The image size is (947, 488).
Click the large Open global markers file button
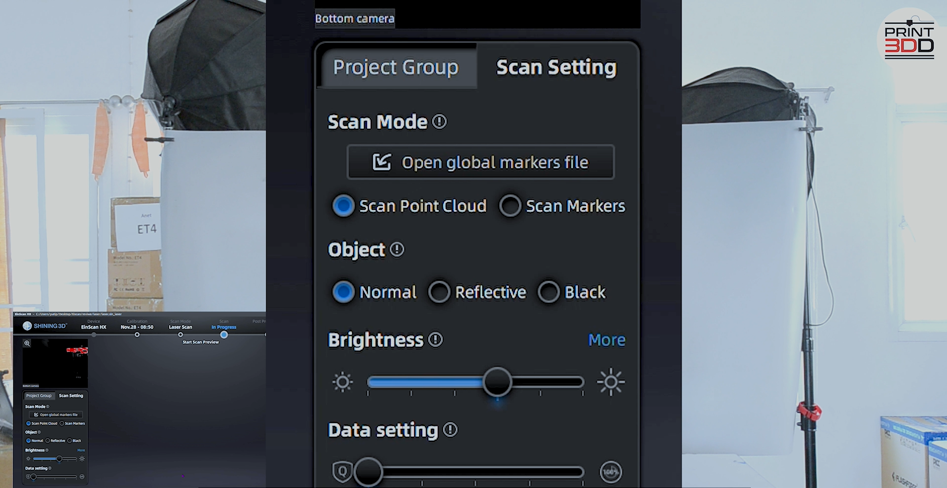click(481, 162)
